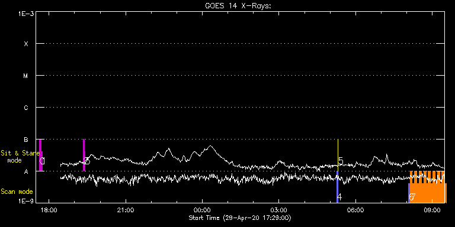The height and width of the screenshot is (227, 455).
Task: Click the C flare class axis label
Action: [26, 108]
